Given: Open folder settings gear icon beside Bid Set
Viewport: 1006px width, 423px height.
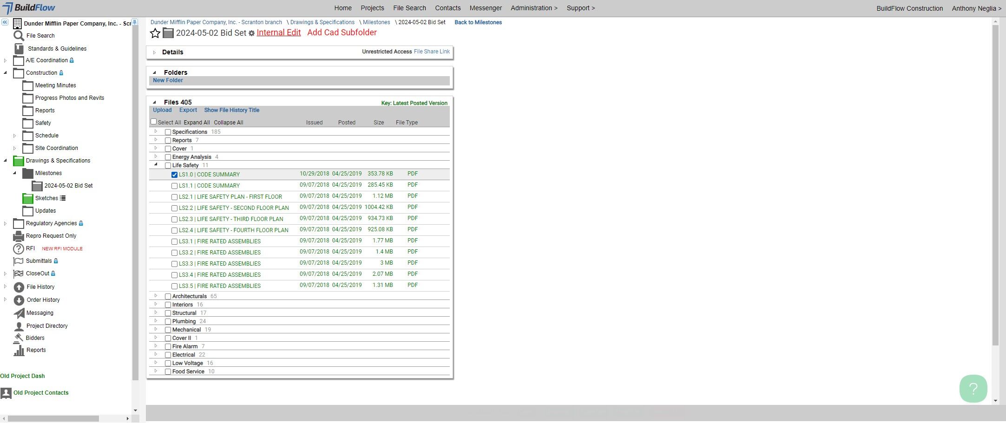Looking at the screenshot, I should 252,33.
